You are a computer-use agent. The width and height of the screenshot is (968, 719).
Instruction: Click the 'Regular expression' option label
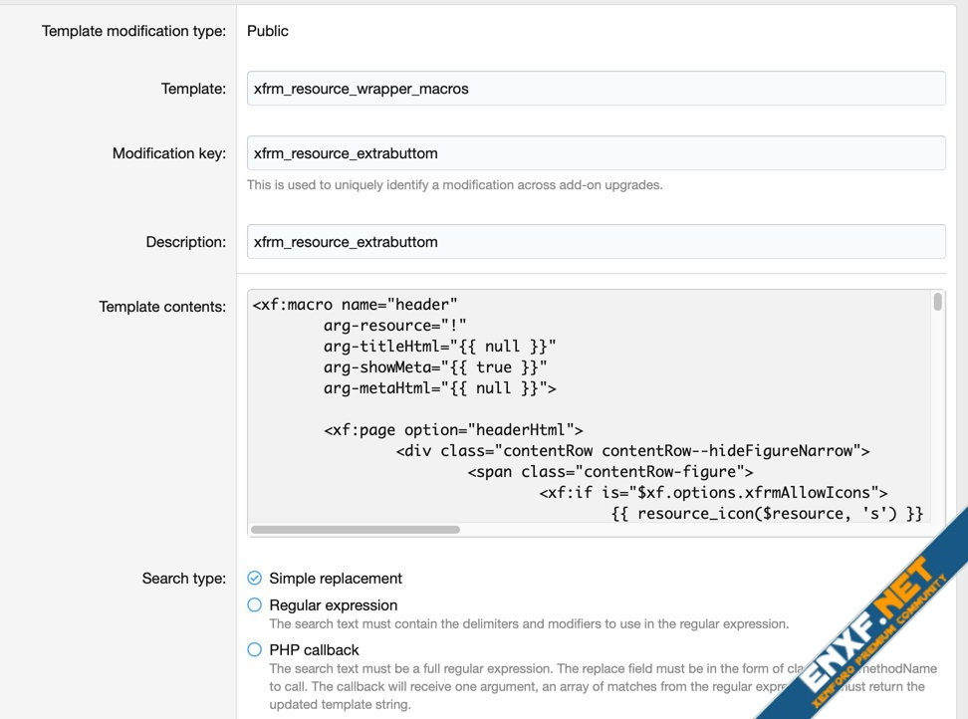click(x=334, y=605)
